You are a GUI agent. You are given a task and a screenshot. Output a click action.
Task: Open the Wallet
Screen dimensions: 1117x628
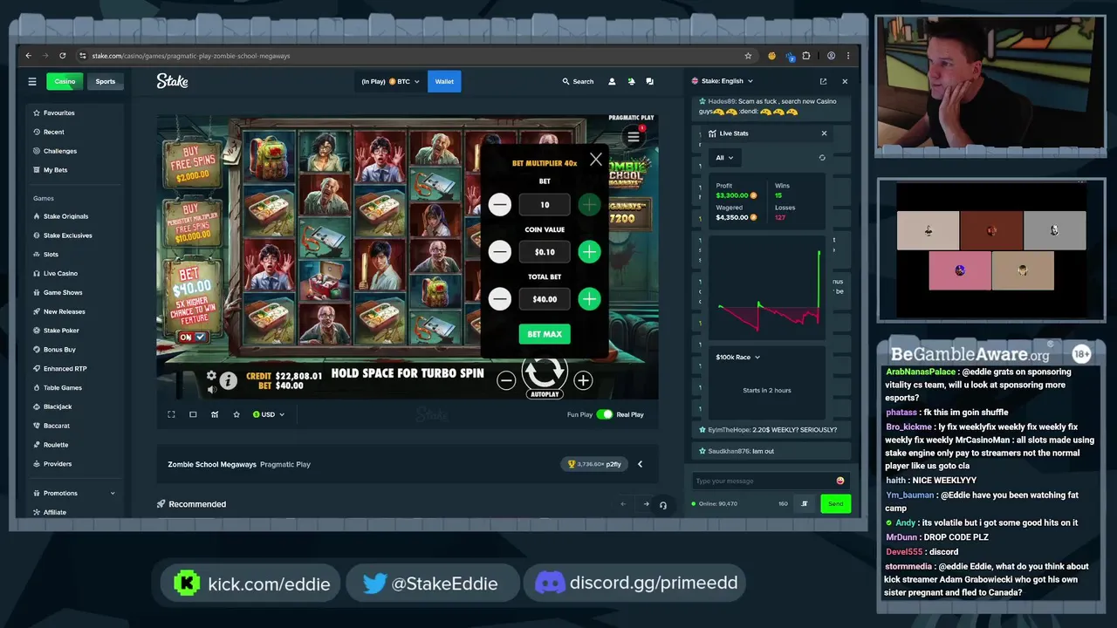pos(444,81)
